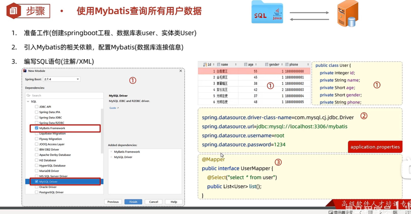Collapse the SQL dependency group
Screen dimensions: 411x214
(28, 102)
